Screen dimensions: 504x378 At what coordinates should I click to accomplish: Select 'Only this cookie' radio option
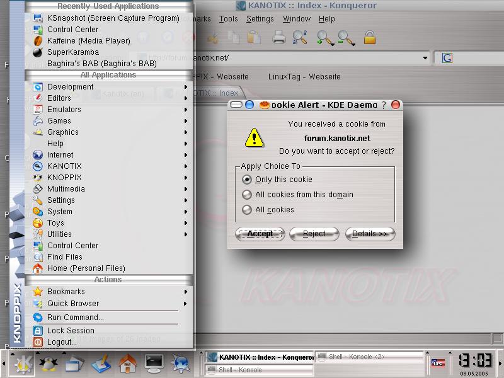pyautogui.click(x=247, y=180)
